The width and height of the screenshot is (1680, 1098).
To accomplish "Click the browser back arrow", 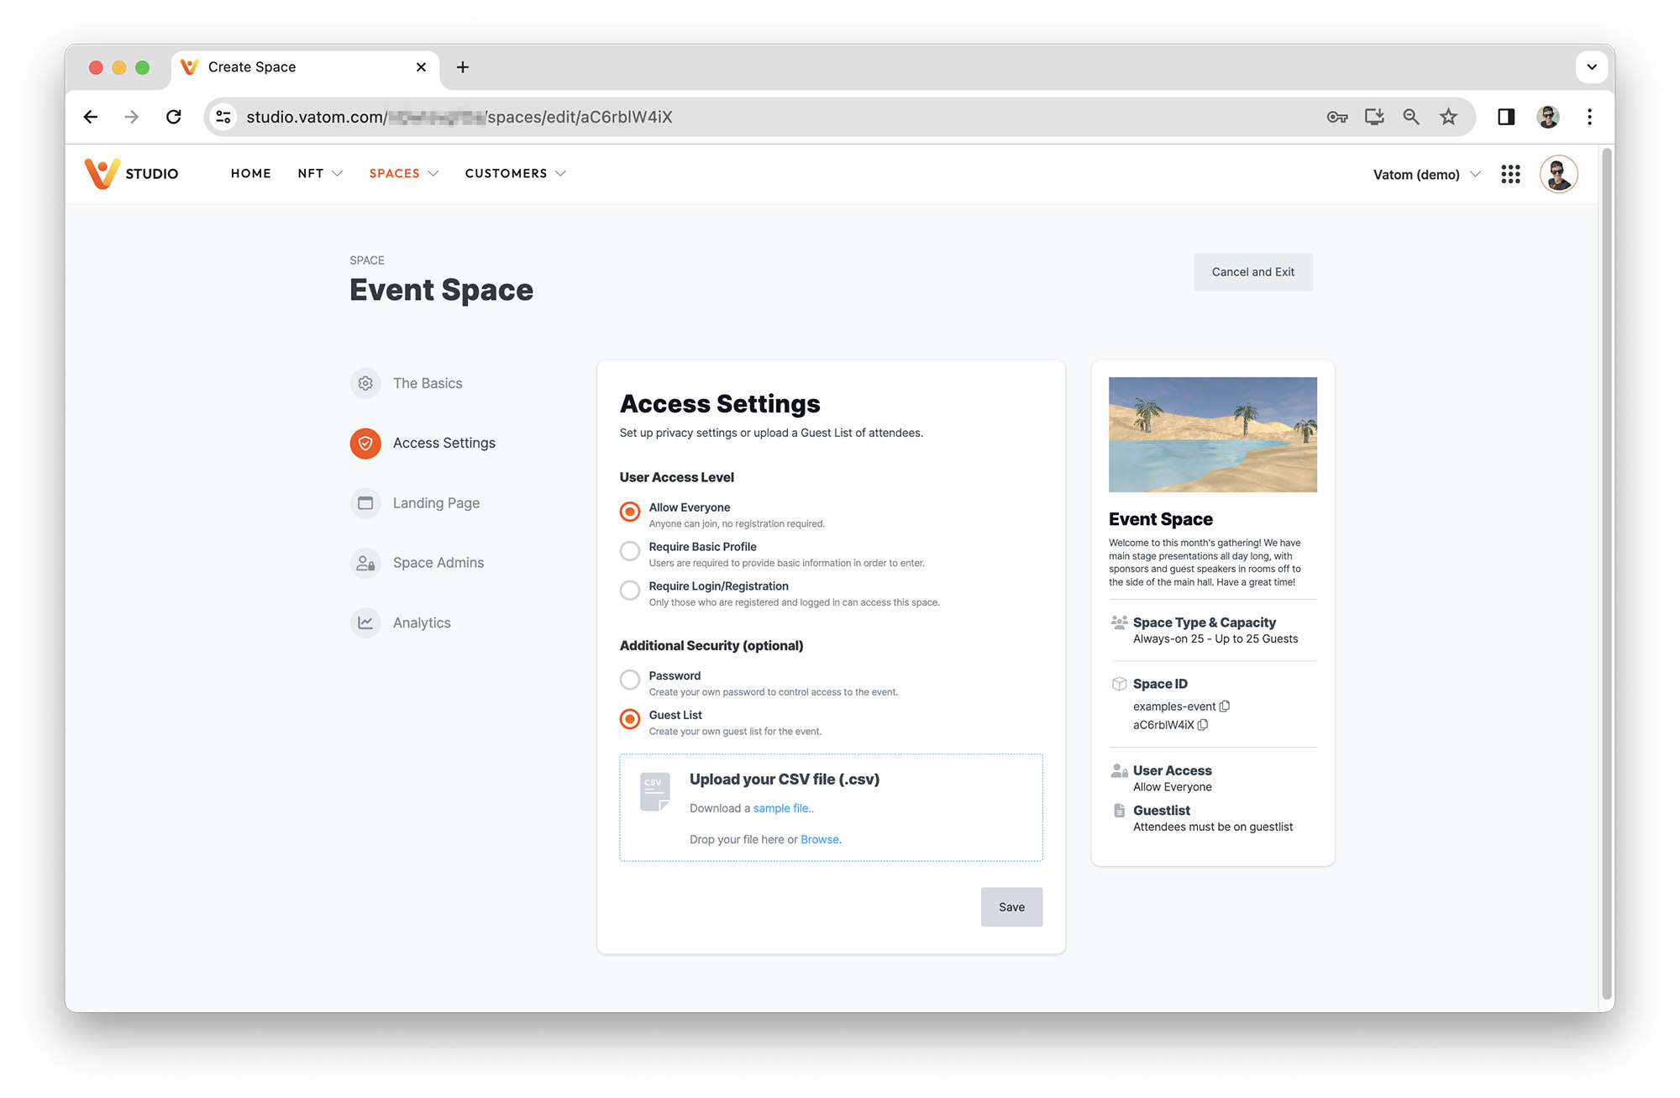I will (x=91, y=117).
